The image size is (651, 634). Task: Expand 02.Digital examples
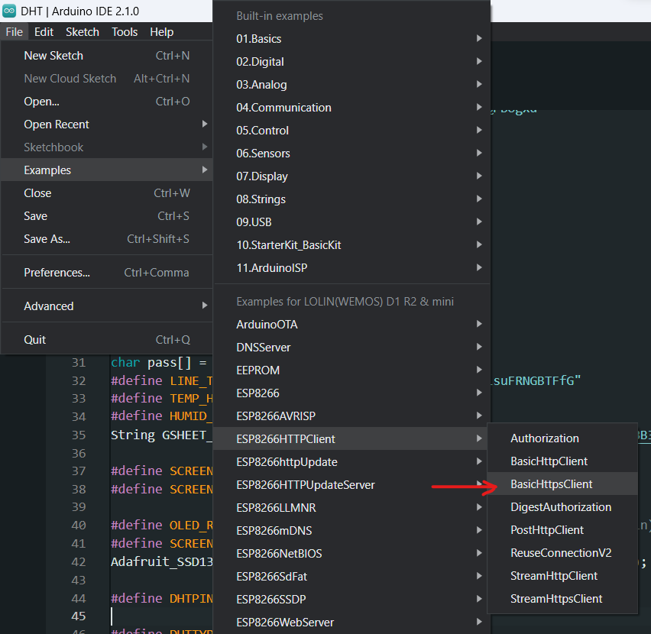351,61
